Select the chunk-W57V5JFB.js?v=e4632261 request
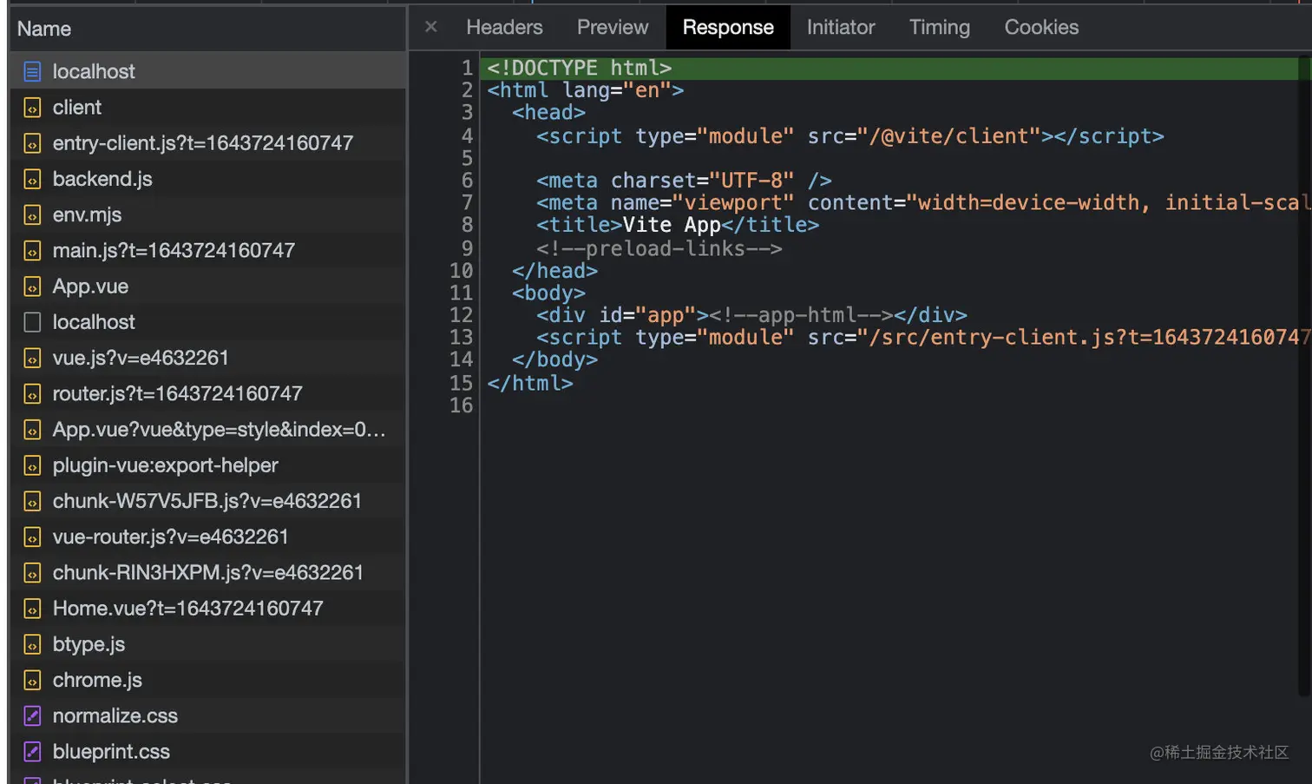 (207, 501)
